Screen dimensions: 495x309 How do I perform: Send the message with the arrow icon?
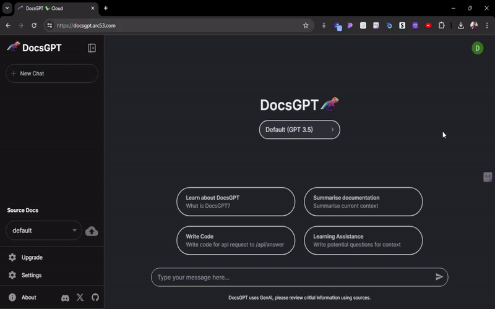click(439, 277)
